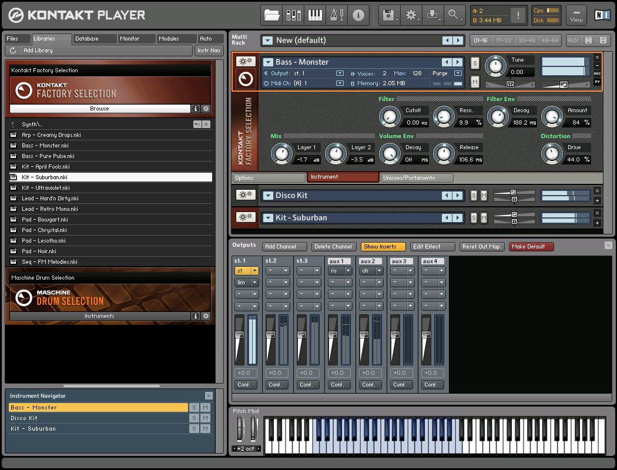
Task: Open the Purge dropdown menu
Action: pyautogui.click(x=458, y=73)
